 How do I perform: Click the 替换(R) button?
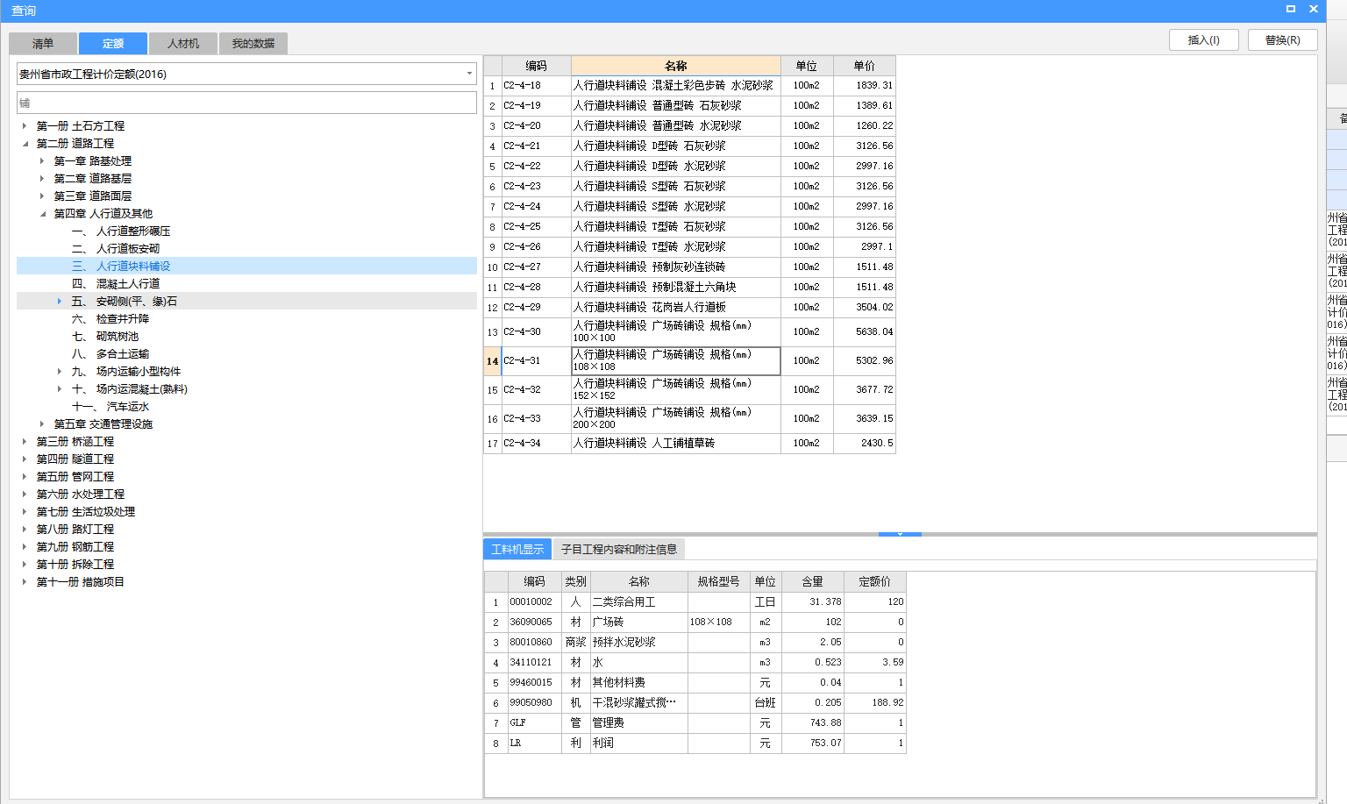pyautogui.click(x=1283, y=39)
